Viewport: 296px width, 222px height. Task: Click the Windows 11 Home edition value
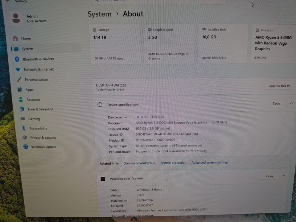pos(149,190)
